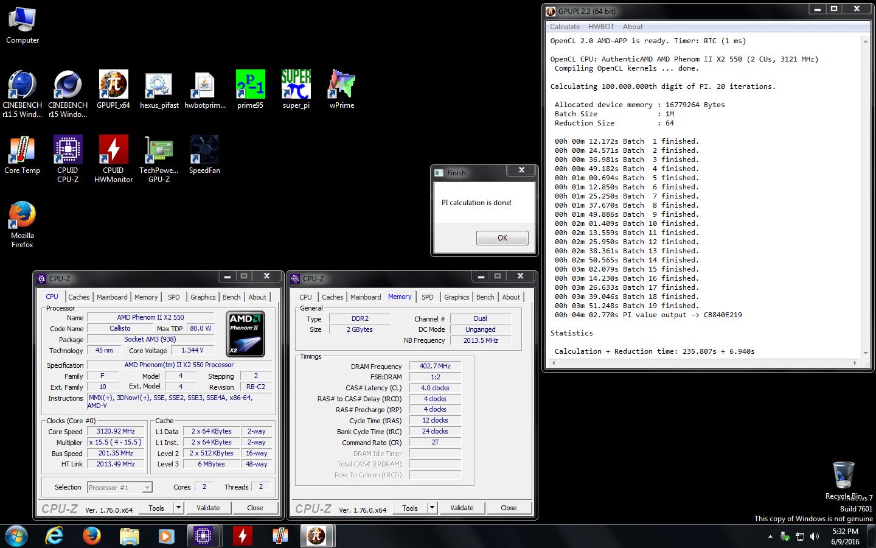This screenshot has width=876, height=548.
Task: Open GPUPI_x64 desktop shortcut
Action: pos(113,90)
